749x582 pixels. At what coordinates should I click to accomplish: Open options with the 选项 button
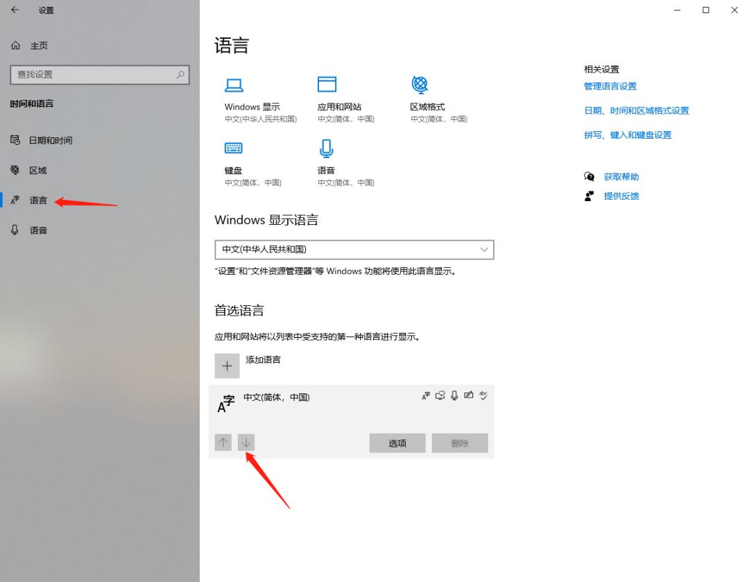[397, 443]
